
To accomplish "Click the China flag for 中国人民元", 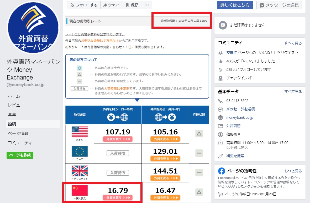I will click(x=80, y=191).
